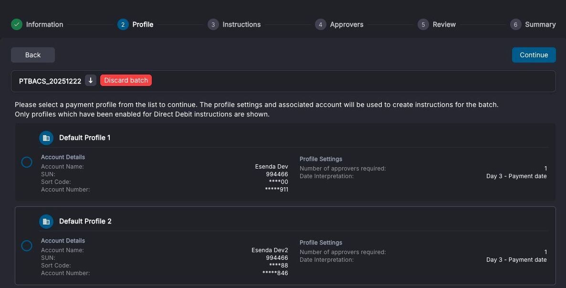
Task: Click the green checkmark Information step icon
Action: pos(17,24)
